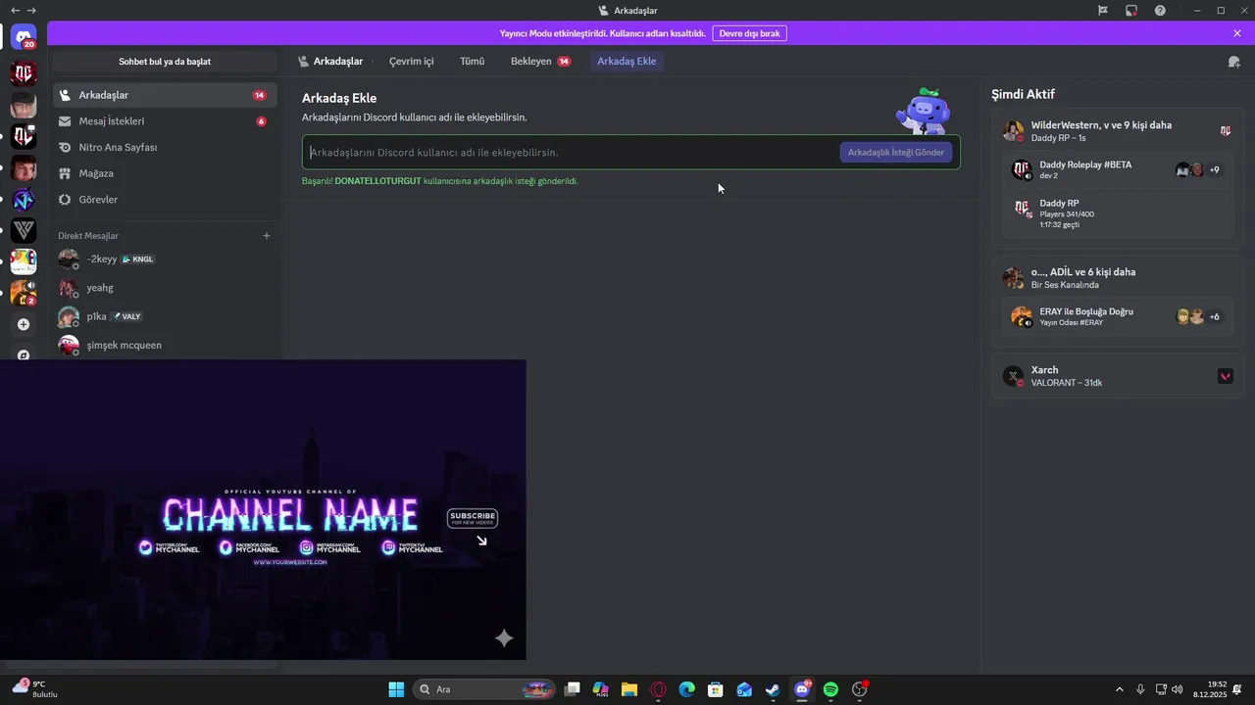Click the new group DM icon in the friends header
Screen dimensions: 1255x705
pyautogui.click(x=1233, y=62)
